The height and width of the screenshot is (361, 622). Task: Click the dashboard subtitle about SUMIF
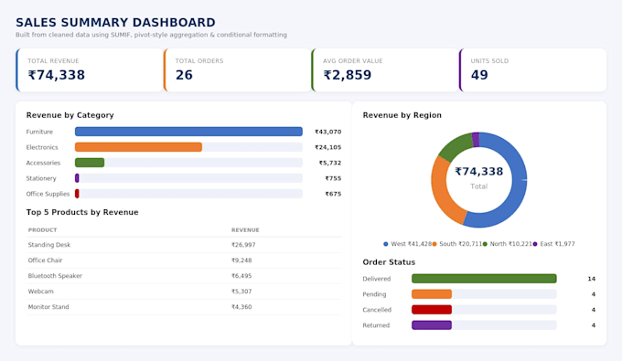(x=151, y=35)
